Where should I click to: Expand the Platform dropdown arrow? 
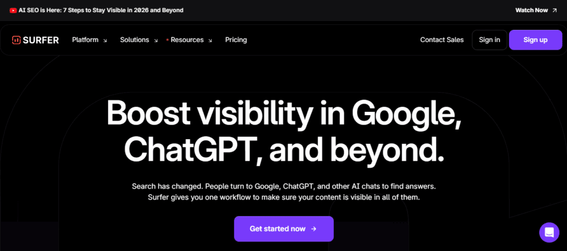click(x=105, y=40)
